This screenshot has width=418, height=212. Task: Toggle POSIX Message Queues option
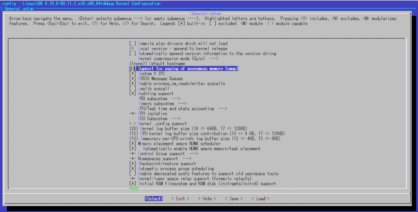(133, 79)
